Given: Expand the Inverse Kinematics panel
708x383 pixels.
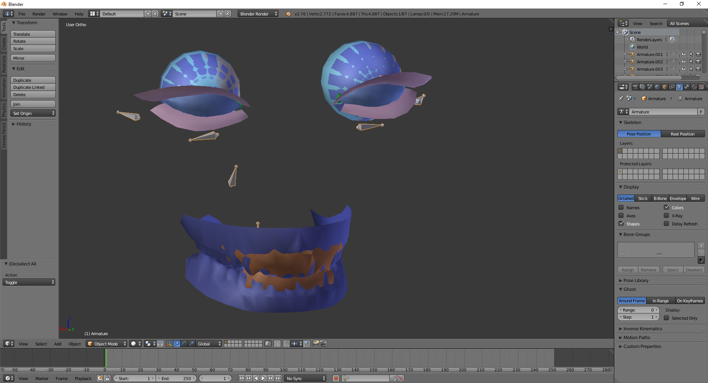Looking at the screenshot, I should [642, 329].
